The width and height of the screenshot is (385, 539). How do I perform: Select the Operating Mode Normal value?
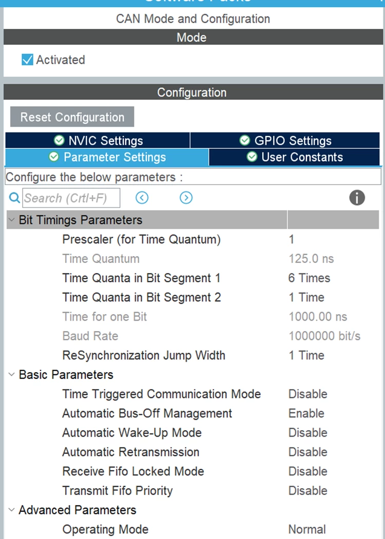pyautogui.click(x=306, y=529)
